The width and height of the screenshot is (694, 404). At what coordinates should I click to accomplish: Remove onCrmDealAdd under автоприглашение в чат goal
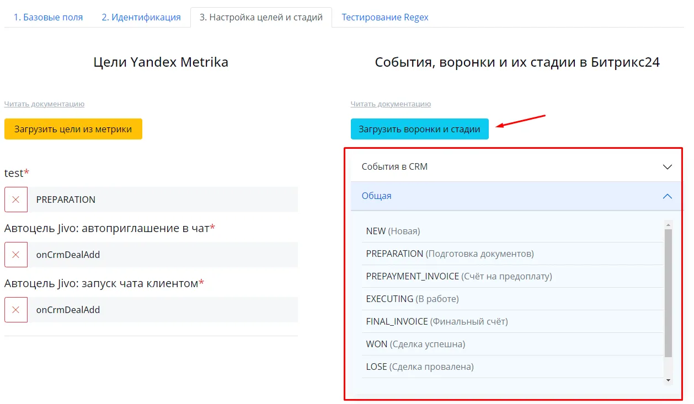(x=16, y=255)
